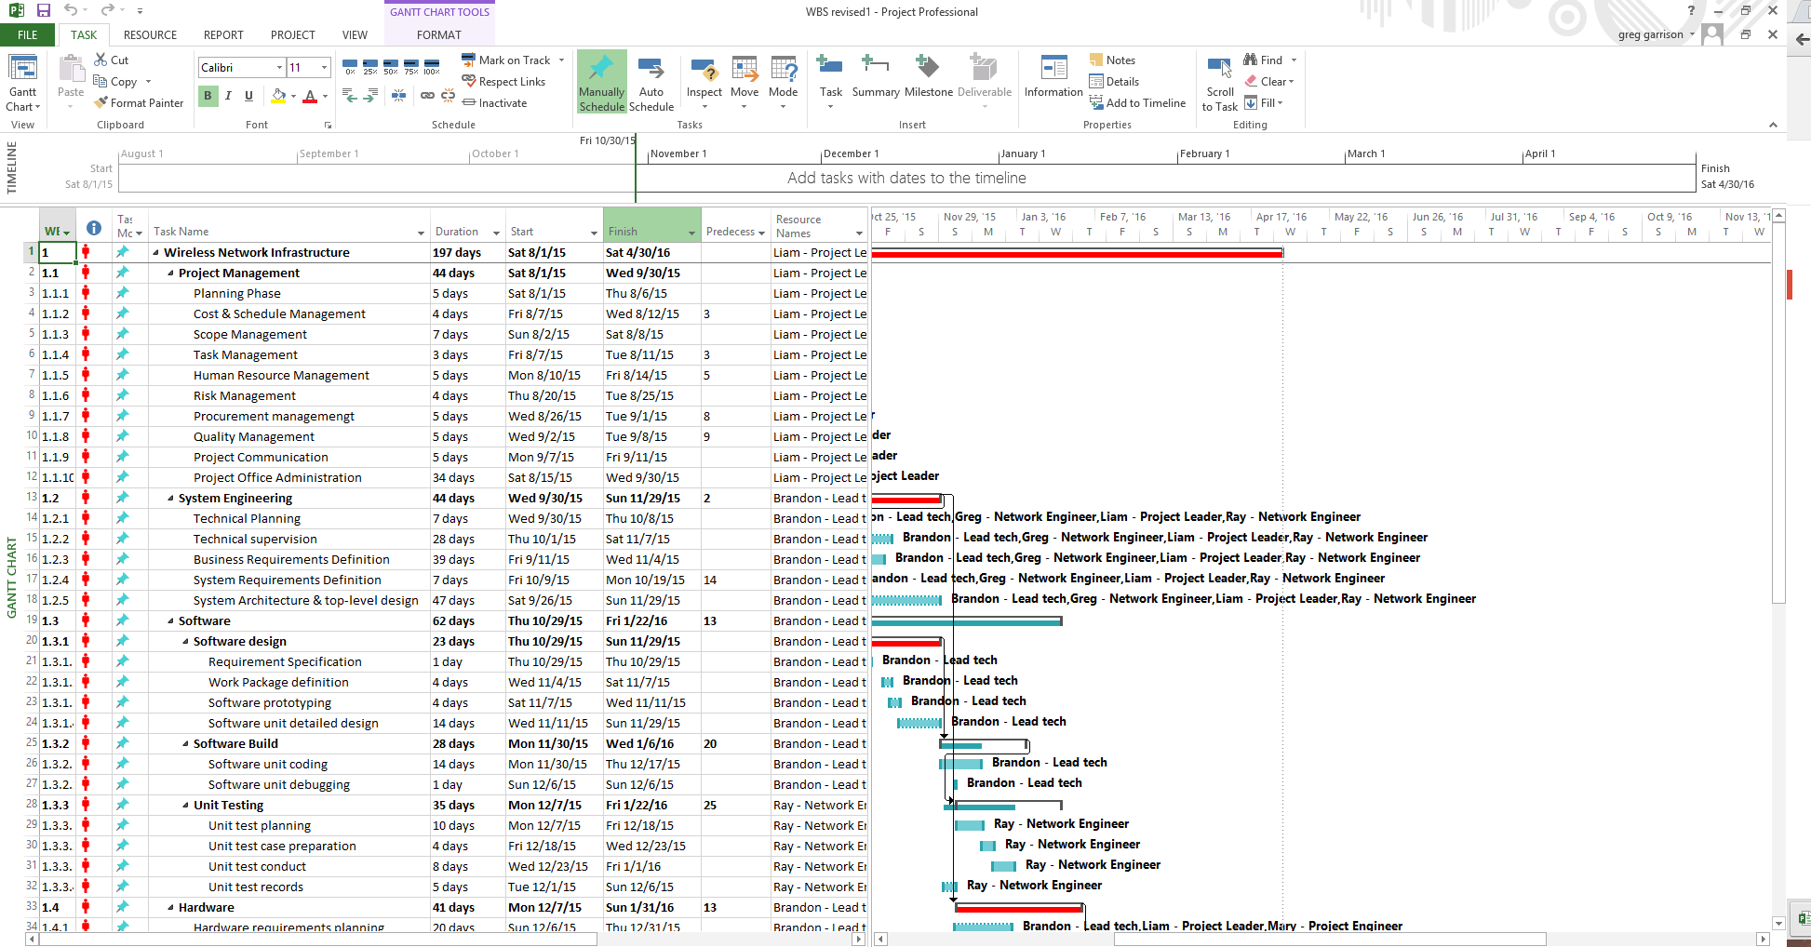The height and width of the screenshot is (947, 1811).
Task: Switch to the VIEW tab
Action: click(355, 35)
